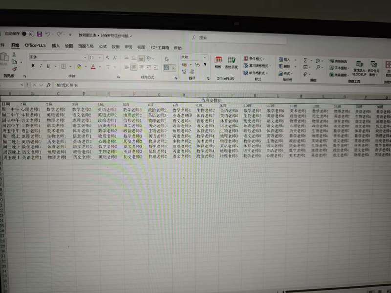The height and width of the screenshot is (293, 391).
Task: Open 条件格式 conditional formatting menu
Action: point(254,59)
